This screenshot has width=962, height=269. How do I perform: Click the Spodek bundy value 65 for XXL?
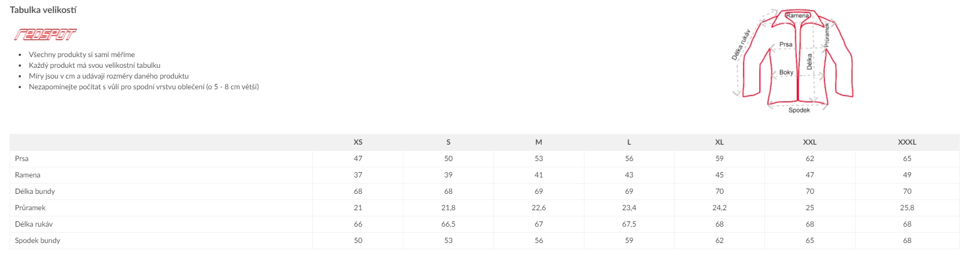(810, 241)
